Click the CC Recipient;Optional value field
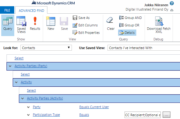The image size is (180, 119). coord(143,115)
